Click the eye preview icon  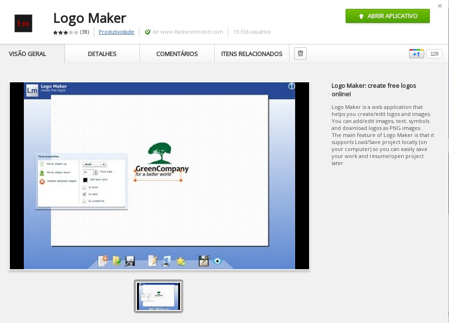click(217, 261)
